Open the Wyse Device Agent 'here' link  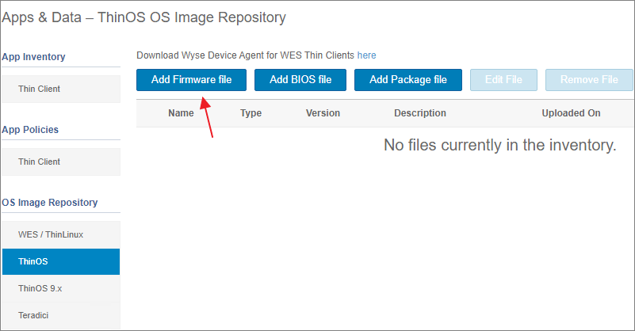366,55
